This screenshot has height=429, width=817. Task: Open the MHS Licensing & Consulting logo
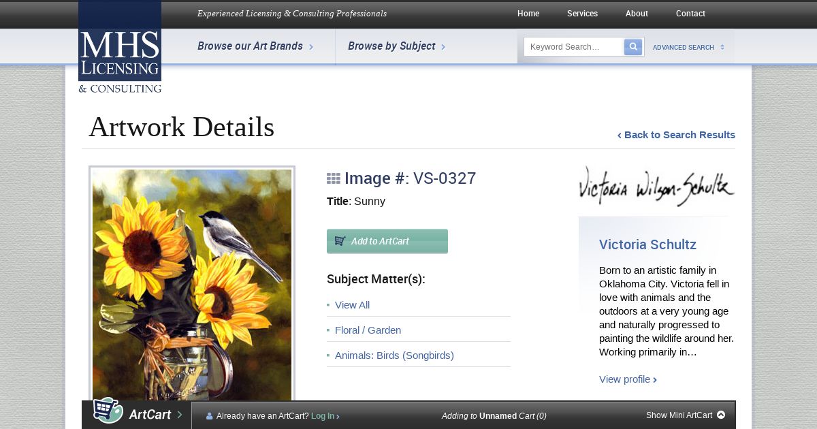120,47
